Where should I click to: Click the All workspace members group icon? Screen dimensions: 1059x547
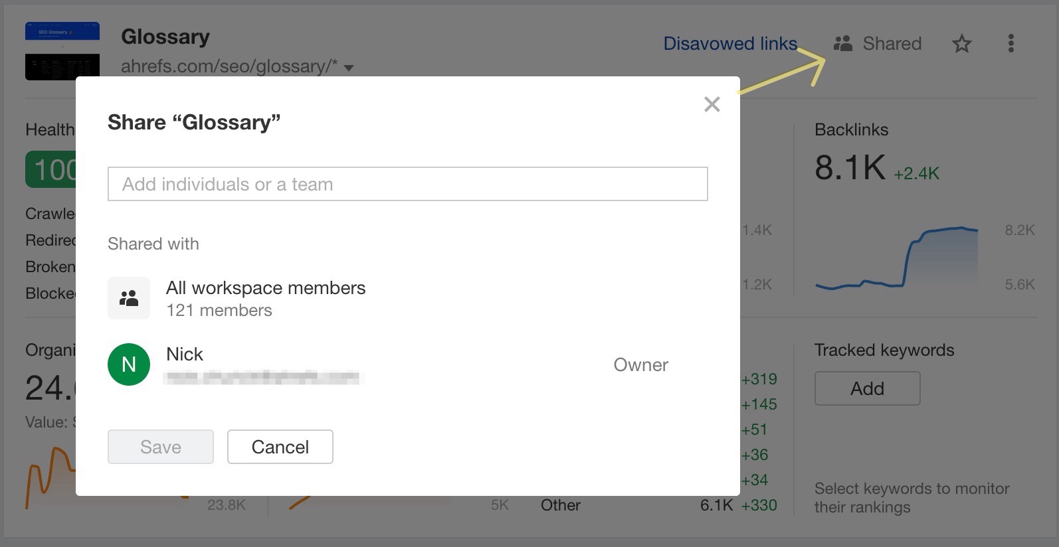(x=129, y=297)
